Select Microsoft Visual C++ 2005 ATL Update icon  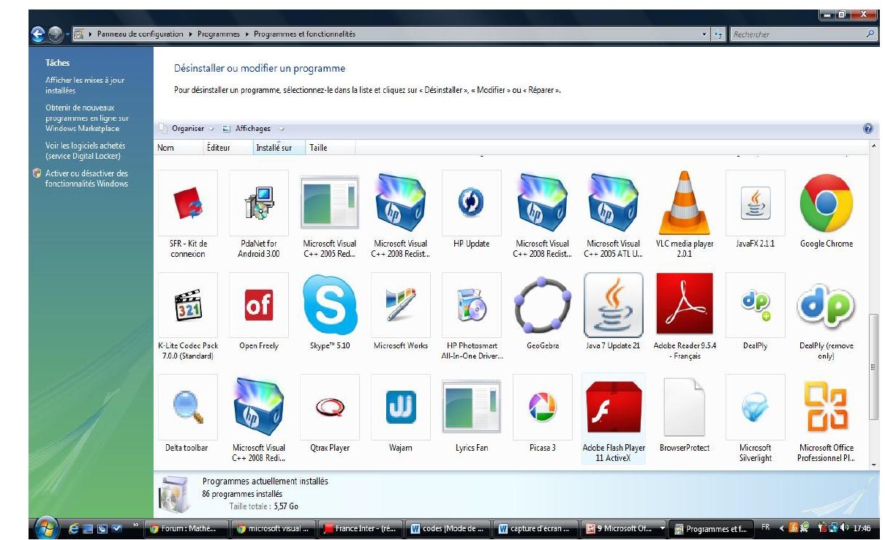point(614,201)
